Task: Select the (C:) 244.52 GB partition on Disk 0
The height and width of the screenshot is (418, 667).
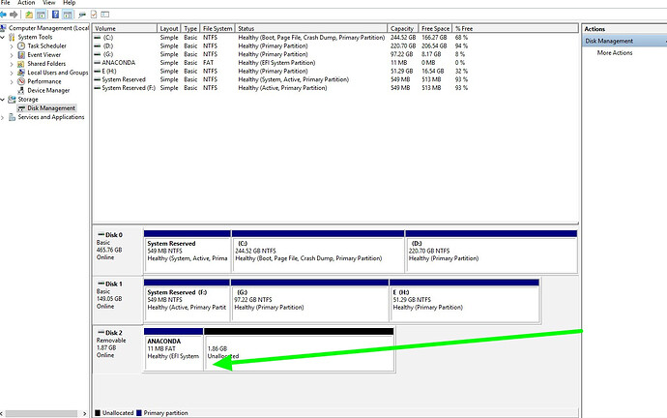Action: (318, 252)
